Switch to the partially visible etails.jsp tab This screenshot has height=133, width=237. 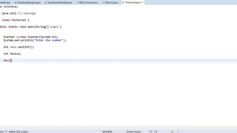click(5, 3)
